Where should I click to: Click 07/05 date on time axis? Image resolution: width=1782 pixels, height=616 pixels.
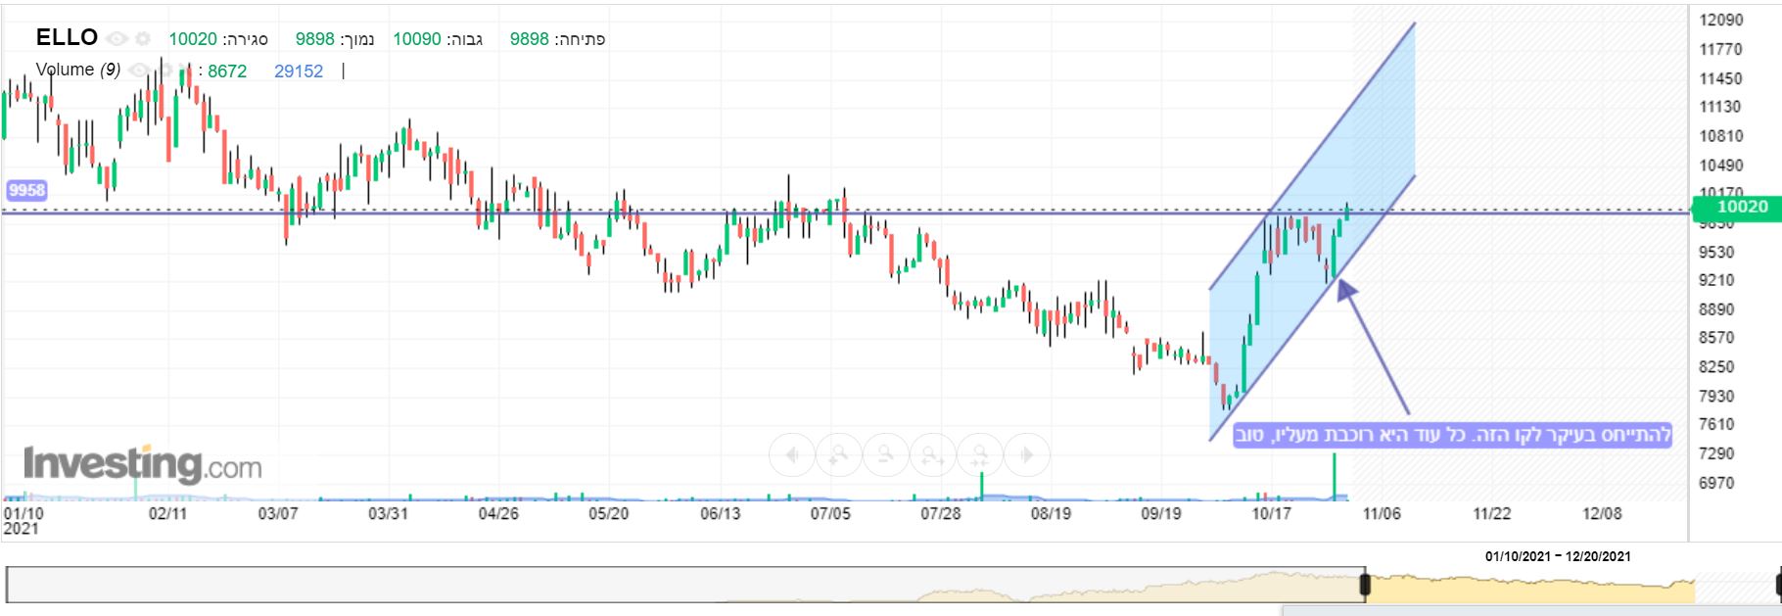tap(830, 513)
